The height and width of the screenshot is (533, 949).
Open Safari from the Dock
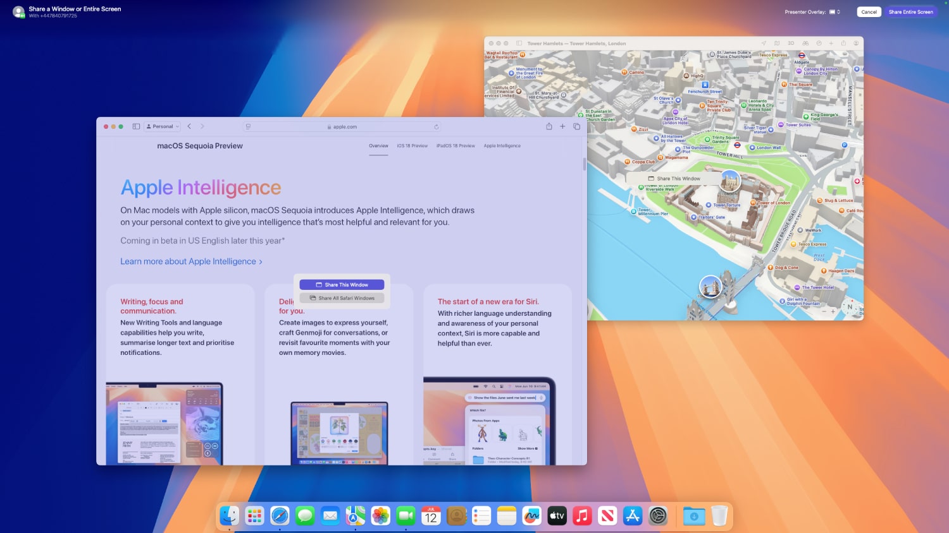coord(280,516)
